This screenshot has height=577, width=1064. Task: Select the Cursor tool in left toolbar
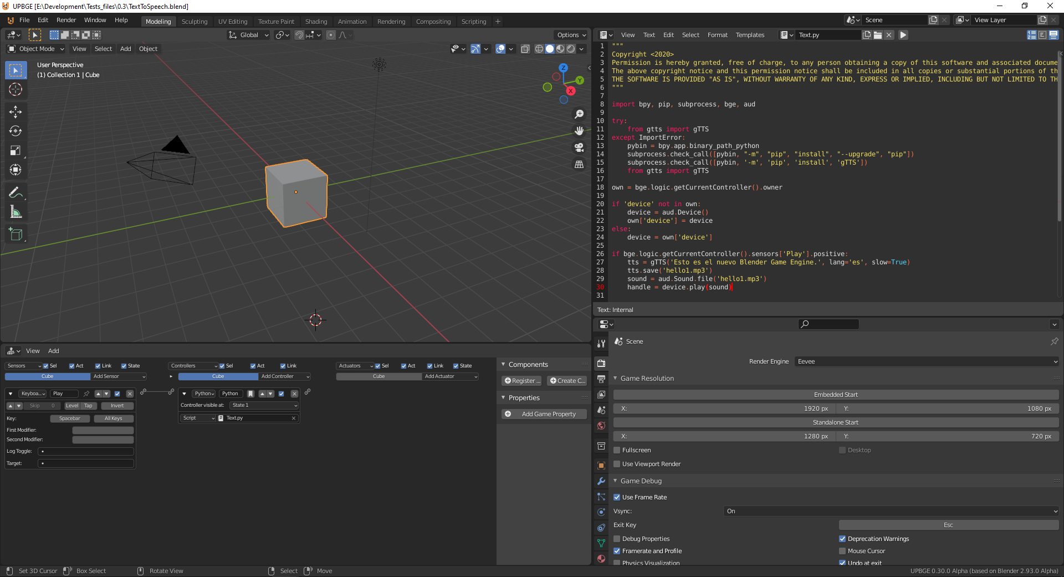16,89
